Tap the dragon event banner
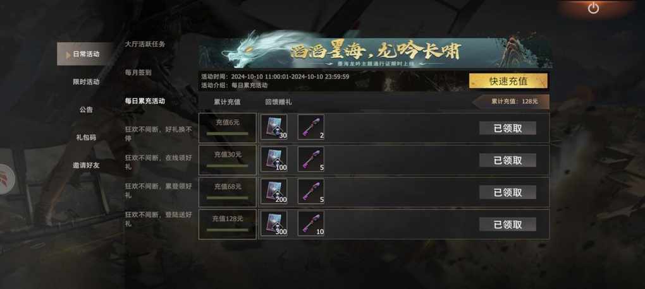The height and width of the screenshot is (289, 645). (x=375, y=51)
